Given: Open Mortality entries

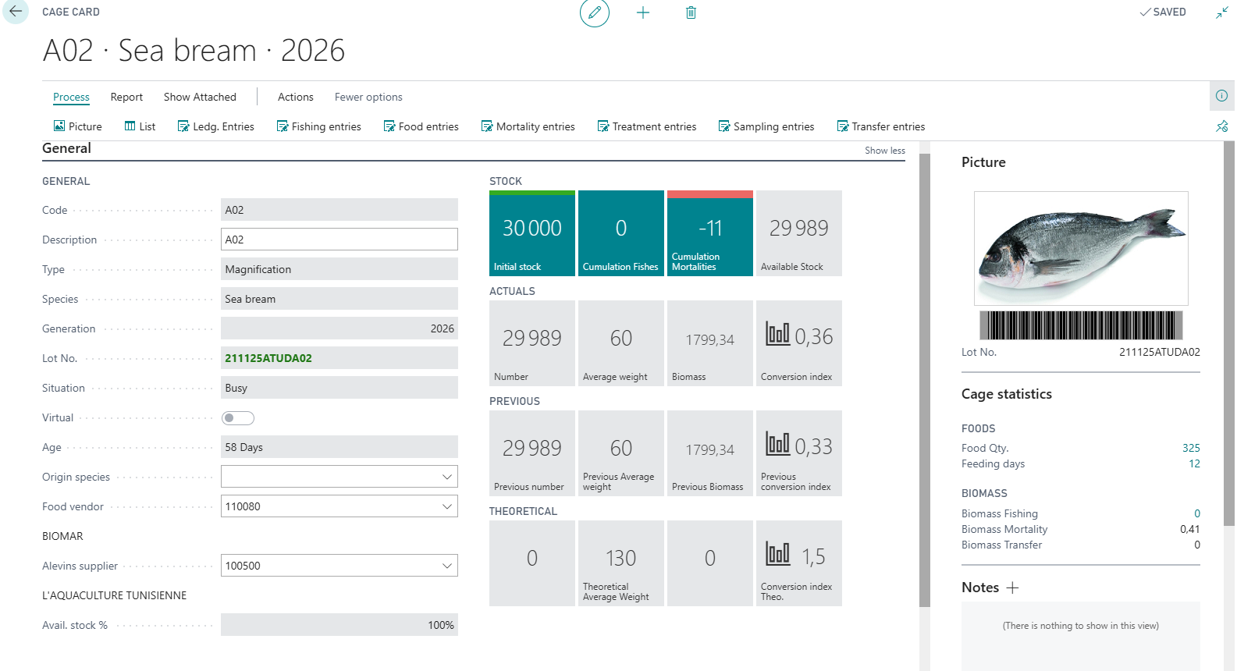Looking at the screenshot, I should click(528, 126).
